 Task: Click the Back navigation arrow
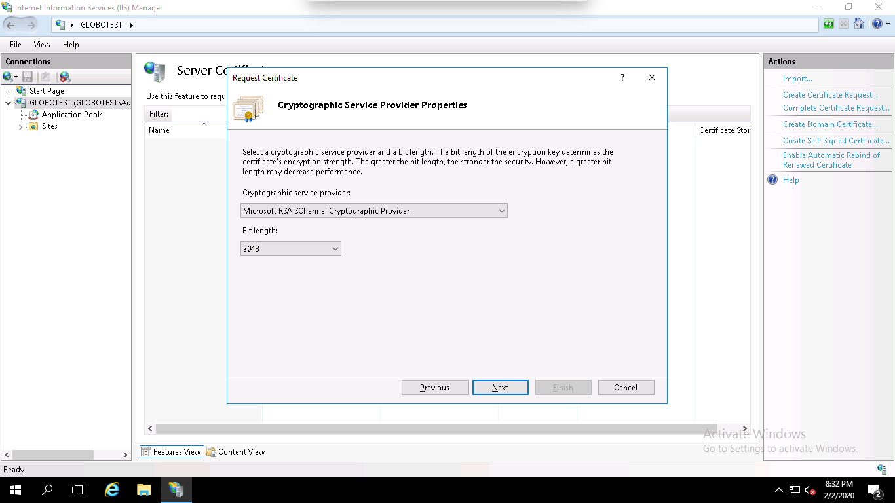(x=12, y=25)
